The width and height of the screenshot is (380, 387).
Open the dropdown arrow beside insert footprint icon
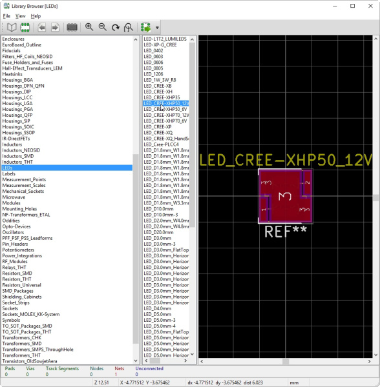(x=157, y=28)
